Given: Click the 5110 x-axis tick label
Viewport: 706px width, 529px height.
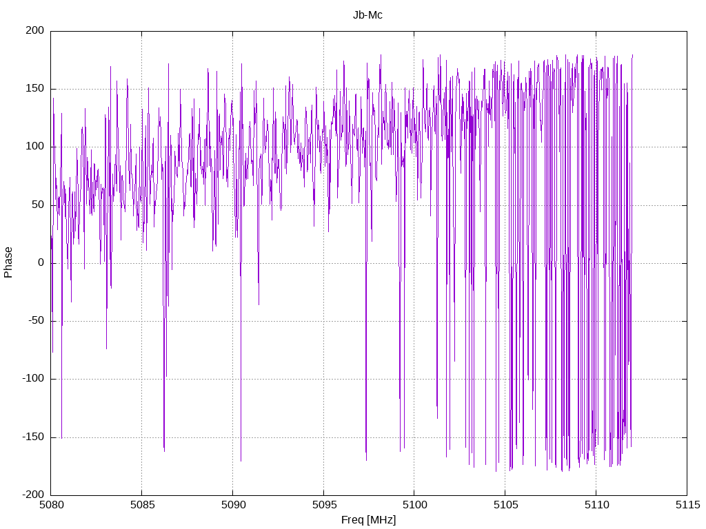Looking at the screenshot, I should pyautogui.click(x=596, y=505).
